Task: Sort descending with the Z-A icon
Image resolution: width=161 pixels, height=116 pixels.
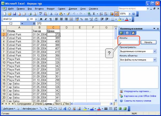Action: [106, 14]
